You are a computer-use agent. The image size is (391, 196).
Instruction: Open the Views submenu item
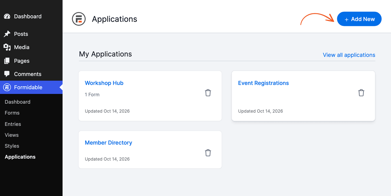[x=12, y=135]
